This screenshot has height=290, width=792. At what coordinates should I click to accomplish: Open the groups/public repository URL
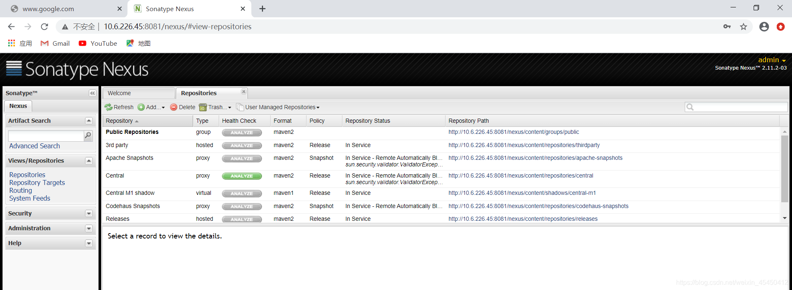514,132
